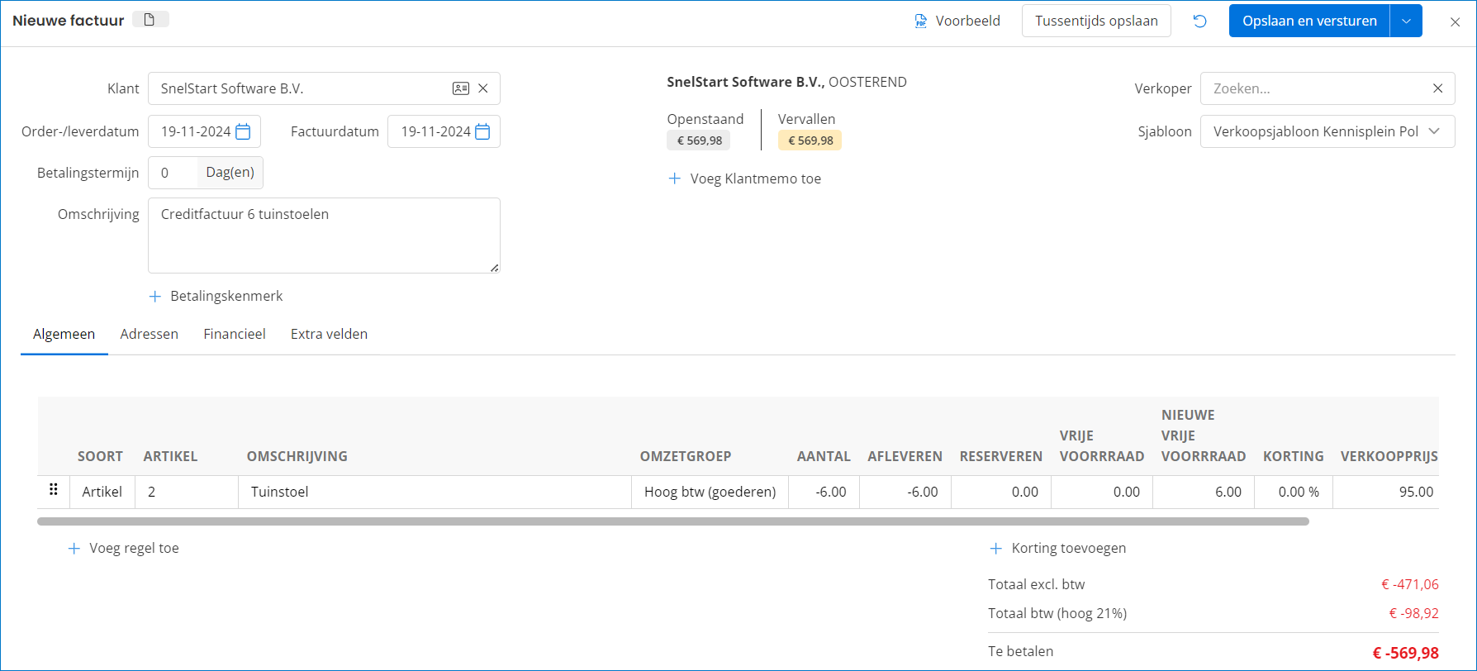Open the Order-/leverdatum calendar picker
Image resolution: width=1477 pixels, height=671 pixels.
coord(243,131)
